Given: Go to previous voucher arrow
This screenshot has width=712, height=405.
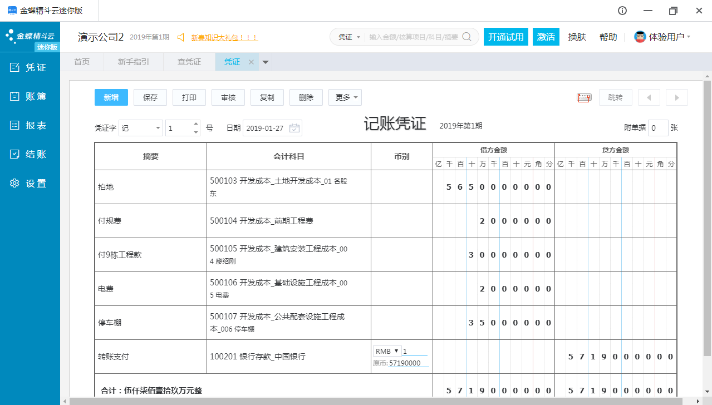Looking at the screenshot, I should click(649, 97).
